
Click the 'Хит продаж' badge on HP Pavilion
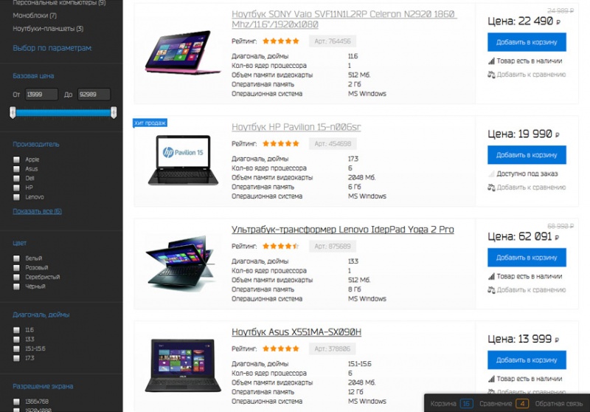coord(150,123)
